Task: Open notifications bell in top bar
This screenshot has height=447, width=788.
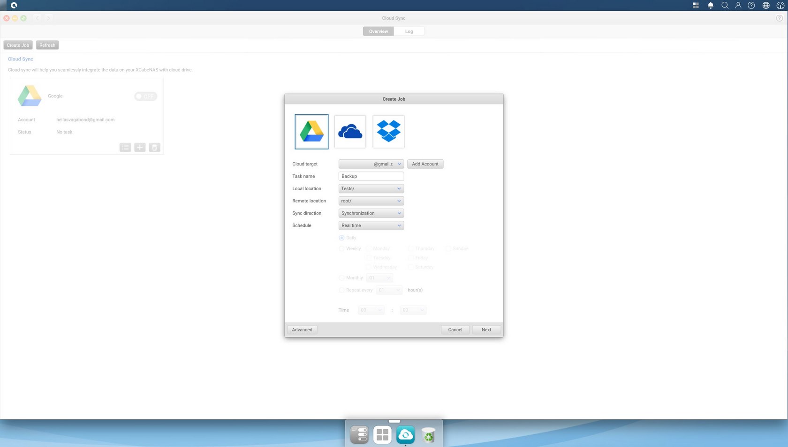Action: pyautogui.click(x=711, y=5)
